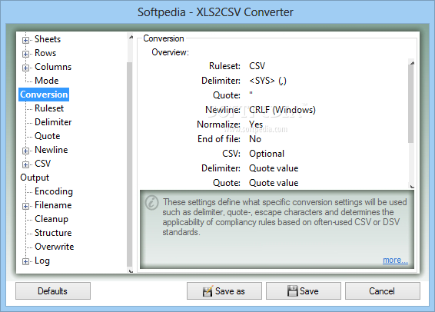This screenshot has width=435, height=312.
Task: Expand the Log tree node
Action: pos(25,261)
